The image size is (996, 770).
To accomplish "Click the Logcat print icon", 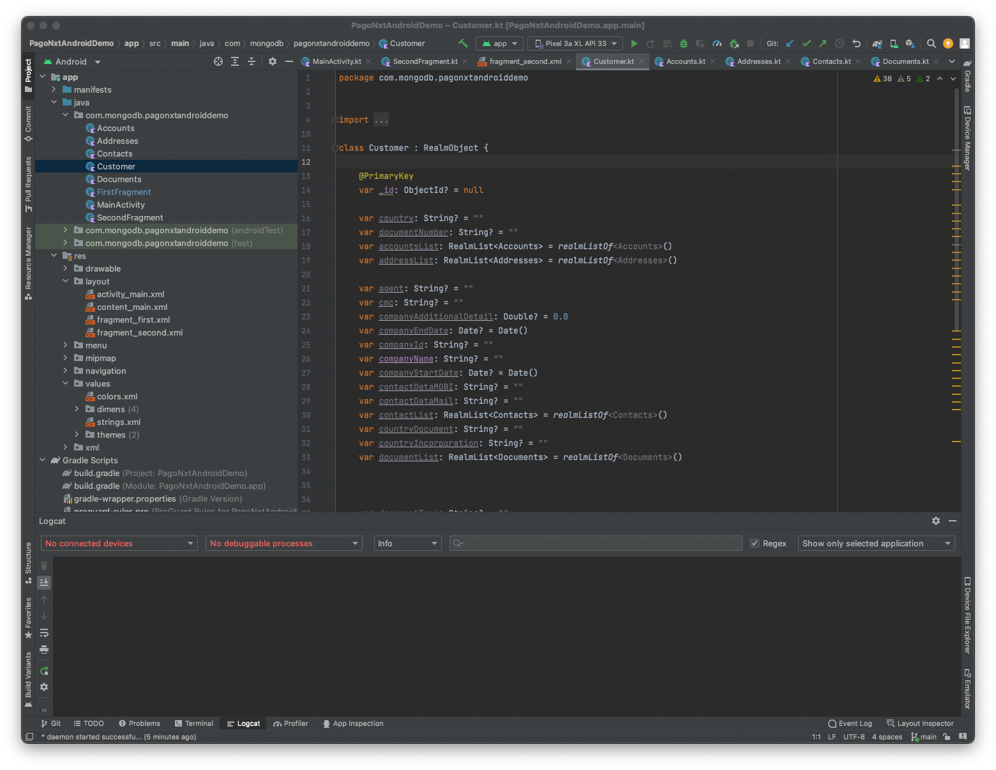I will (44, 650).
